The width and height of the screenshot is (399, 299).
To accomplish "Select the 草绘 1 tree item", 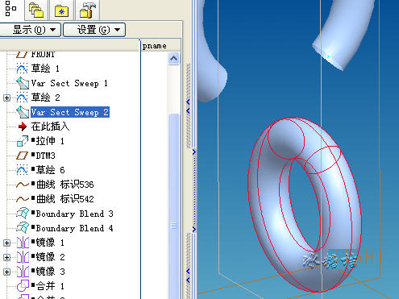I will click(45, 69).
